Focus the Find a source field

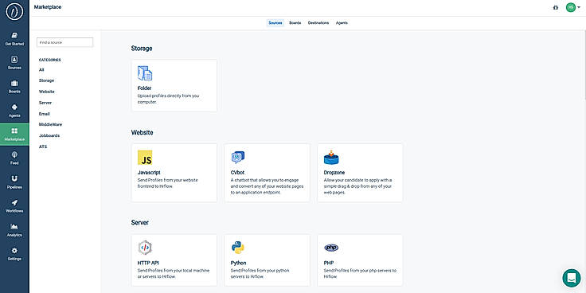coord(64,42)
